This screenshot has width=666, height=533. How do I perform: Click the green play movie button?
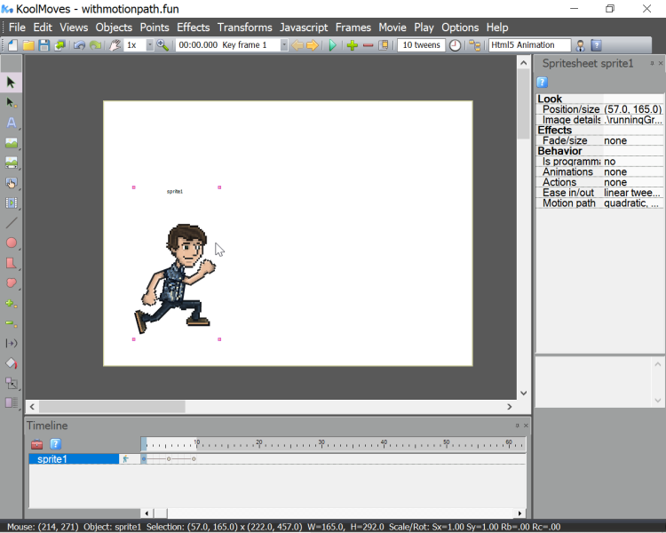click(x=333, y=45)
